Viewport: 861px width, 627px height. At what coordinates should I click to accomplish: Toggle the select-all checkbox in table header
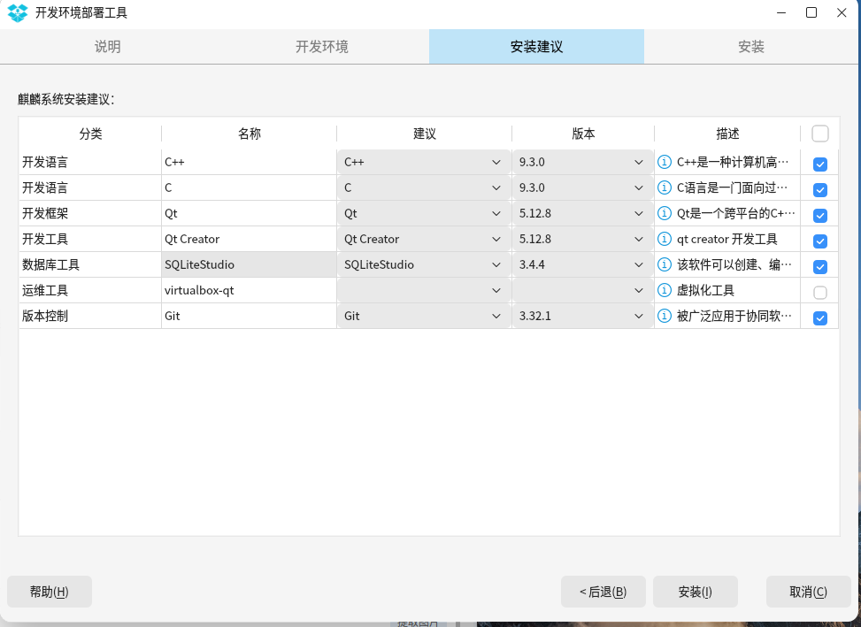coord(819,134)
